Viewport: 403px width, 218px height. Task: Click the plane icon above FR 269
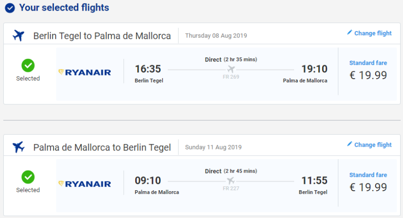point(231,69)
